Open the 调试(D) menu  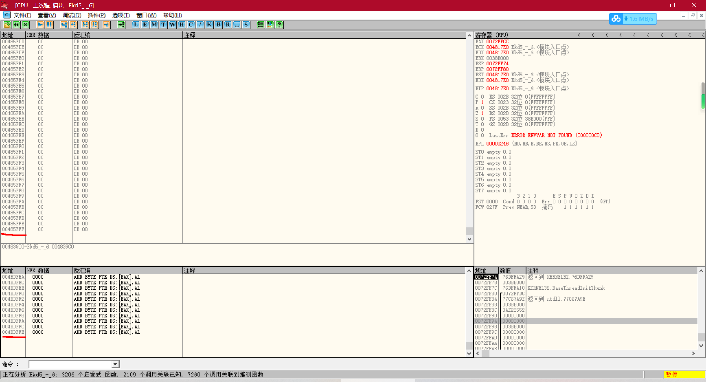(x=71, y=15)
